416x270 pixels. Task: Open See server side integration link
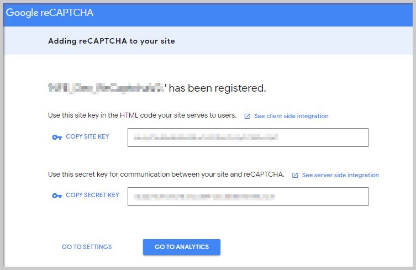pos(340,176)
